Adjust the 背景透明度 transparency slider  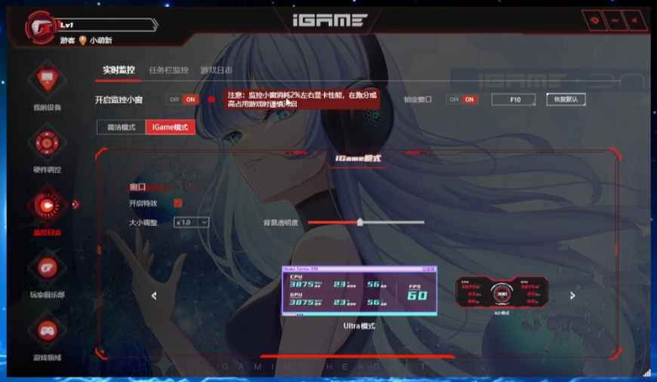pos(360,222)
